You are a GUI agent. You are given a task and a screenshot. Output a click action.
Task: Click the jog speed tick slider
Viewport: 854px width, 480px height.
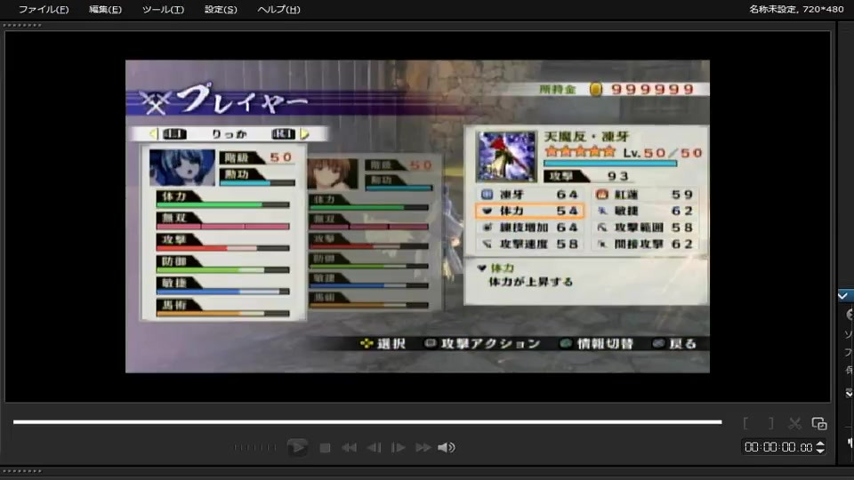pyautogui.click(x=254, y=447)
